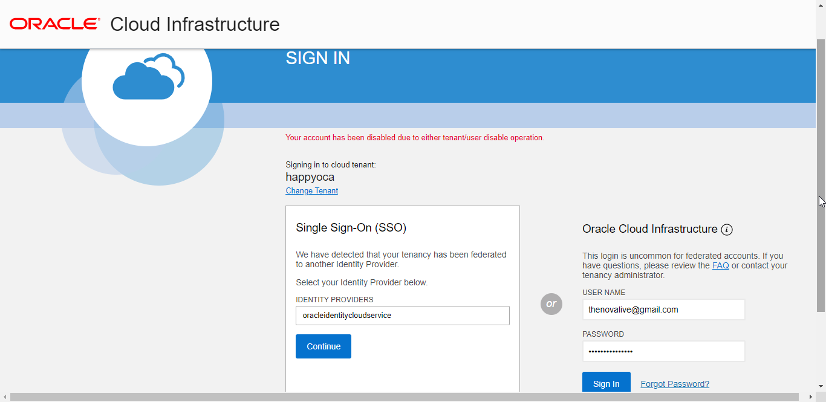The image size is (826, 402).
Task: Focus the PASSWORD input field
Action: tap(663, 351)
